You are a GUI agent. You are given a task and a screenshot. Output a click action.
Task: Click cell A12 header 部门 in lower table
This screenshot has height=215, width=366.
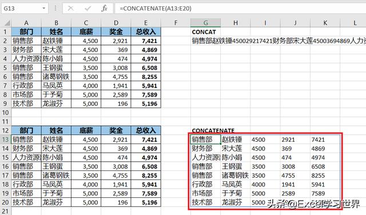pos(26,130)
